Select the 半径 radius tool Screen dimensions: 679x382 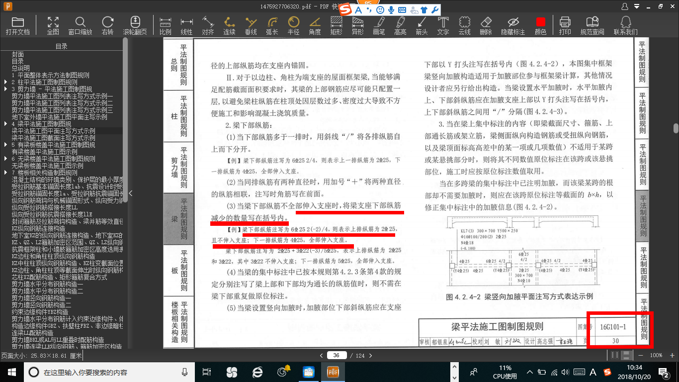293,25
